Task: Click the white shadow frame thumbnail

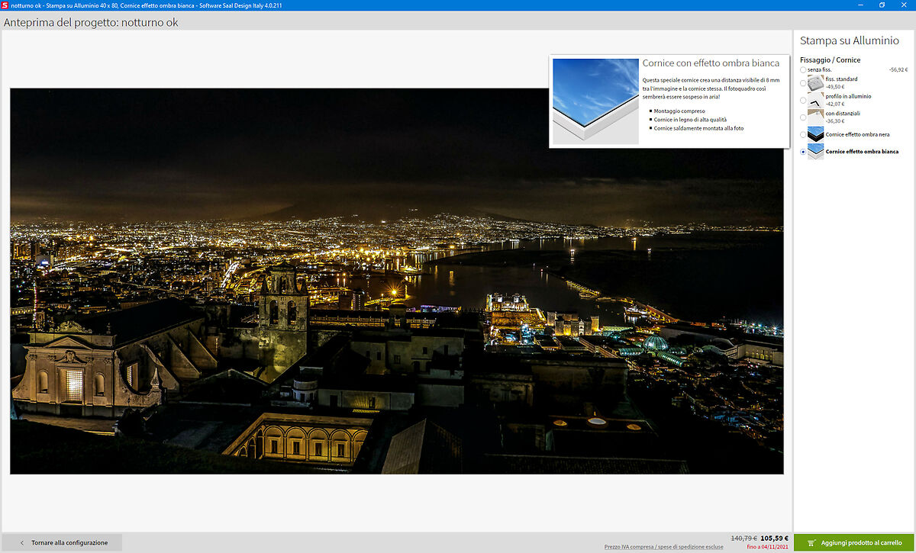Action: pos(815,152)
